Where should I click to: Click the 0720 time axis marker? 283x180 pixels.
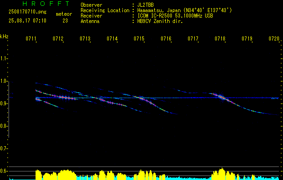(x=274, y=38)
